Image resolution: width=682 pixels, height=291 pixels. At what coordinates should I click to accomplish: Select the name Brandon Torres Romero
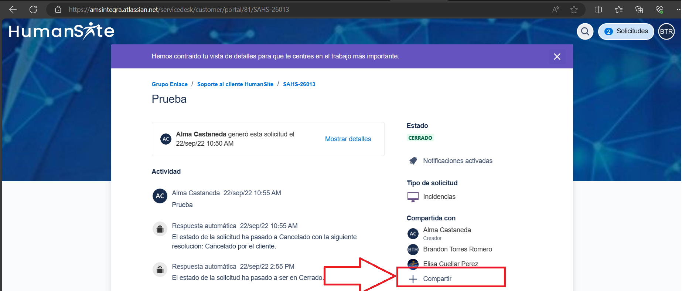458,249
